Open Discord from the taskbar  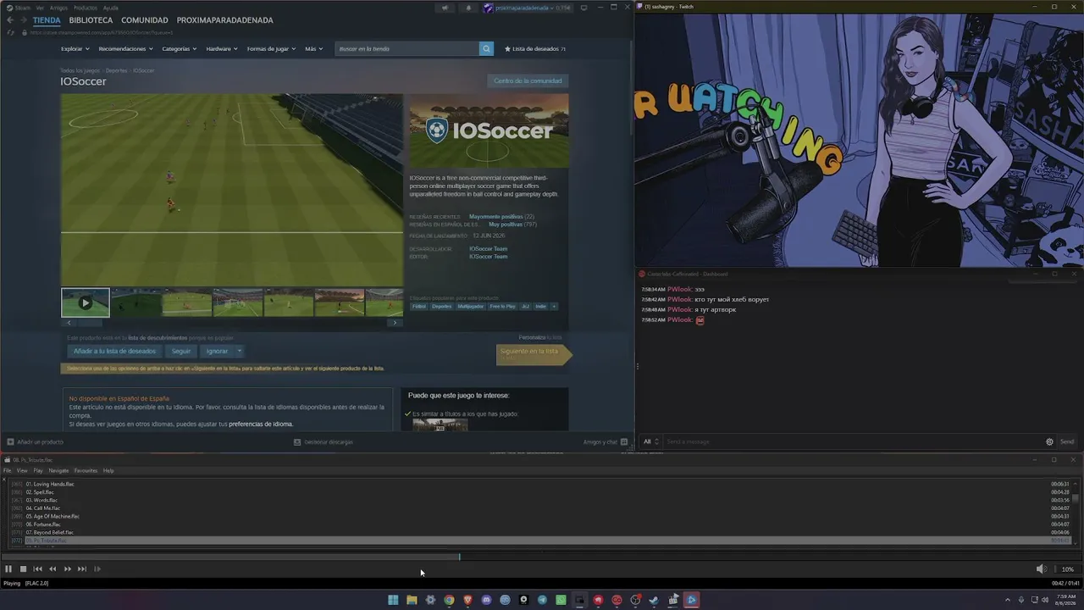(486, 600)
